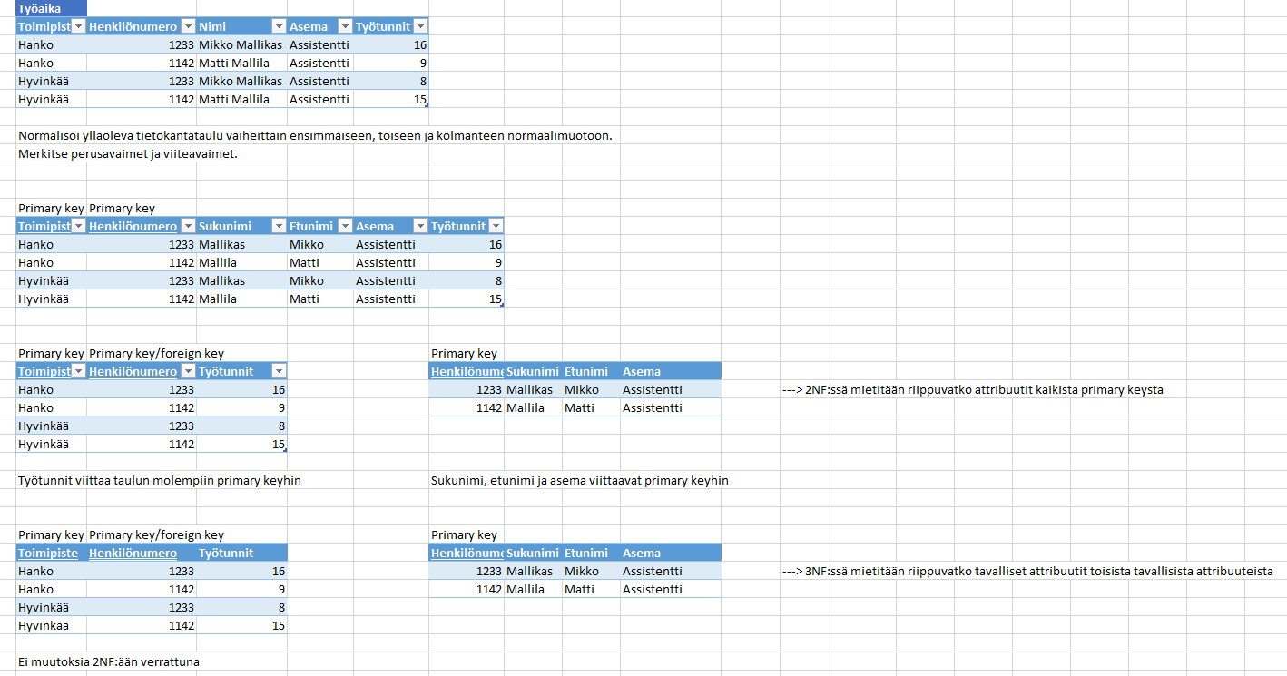Open the Nimi column filter dropdown
The width and height of the screenshot is (1287, 676).
click(278, 26)
